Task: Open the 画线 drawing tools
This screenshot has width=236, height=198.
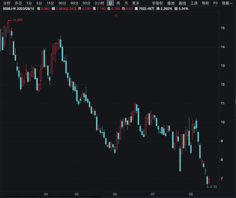Action: [182, 3]
